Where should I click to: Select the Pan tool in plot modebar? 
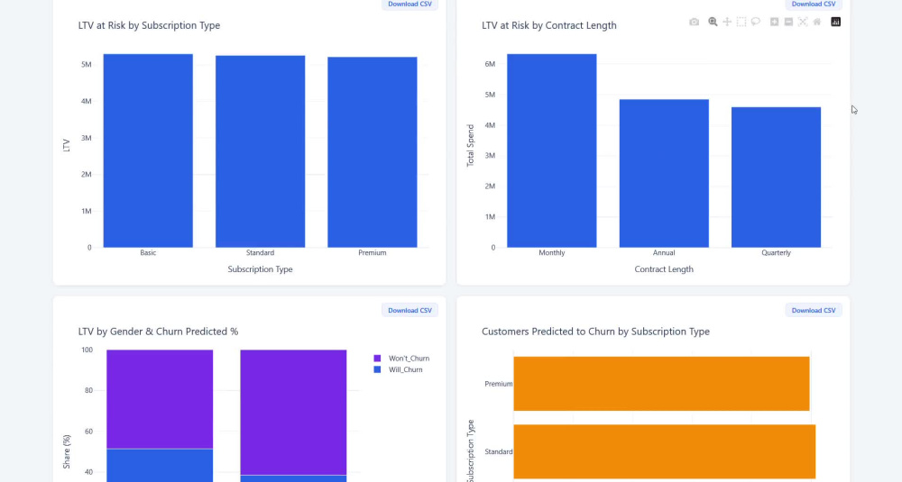pyautogui.click(x=727, y=22)
